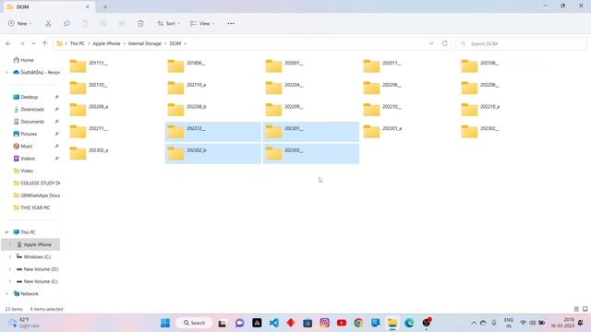Expand the New Volume (D:) node
The image size is (591, 332).
[x=10, y=269]
